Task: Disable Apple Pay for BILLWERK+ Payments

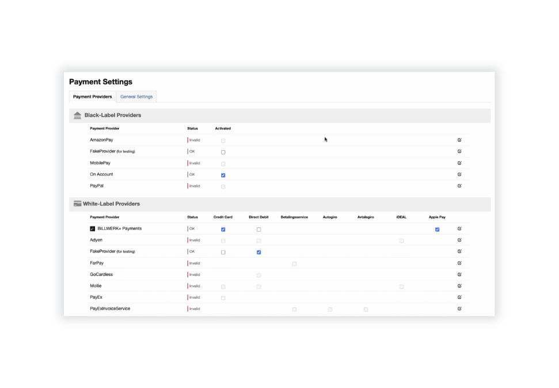Action: pos(437,229)
